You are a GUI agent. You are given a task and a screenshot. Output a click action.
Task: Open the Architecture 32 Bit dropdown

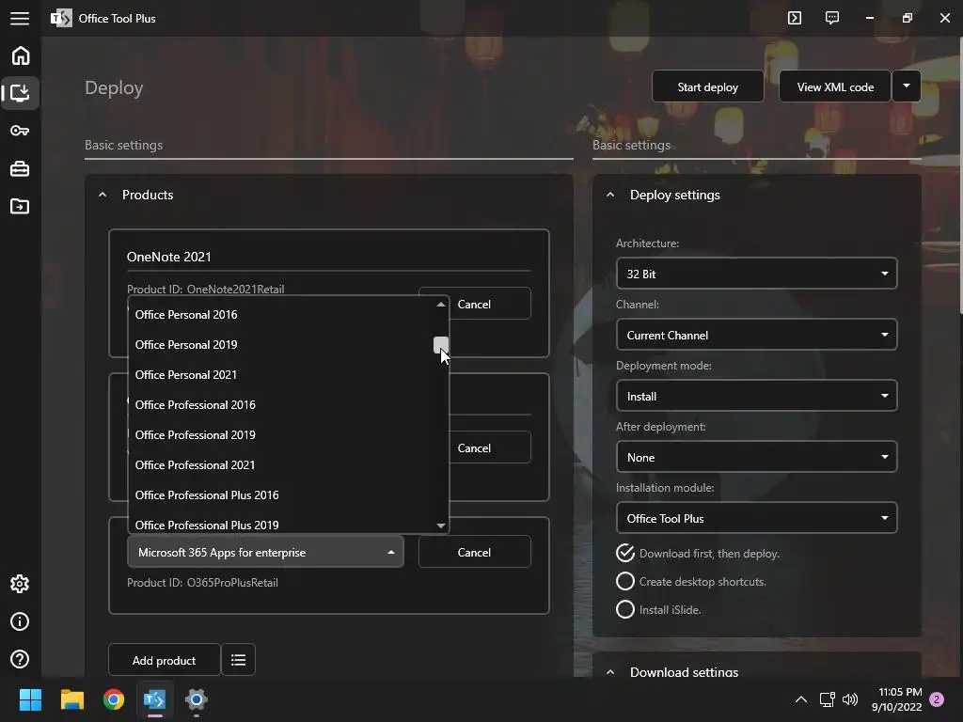[757, 274]
